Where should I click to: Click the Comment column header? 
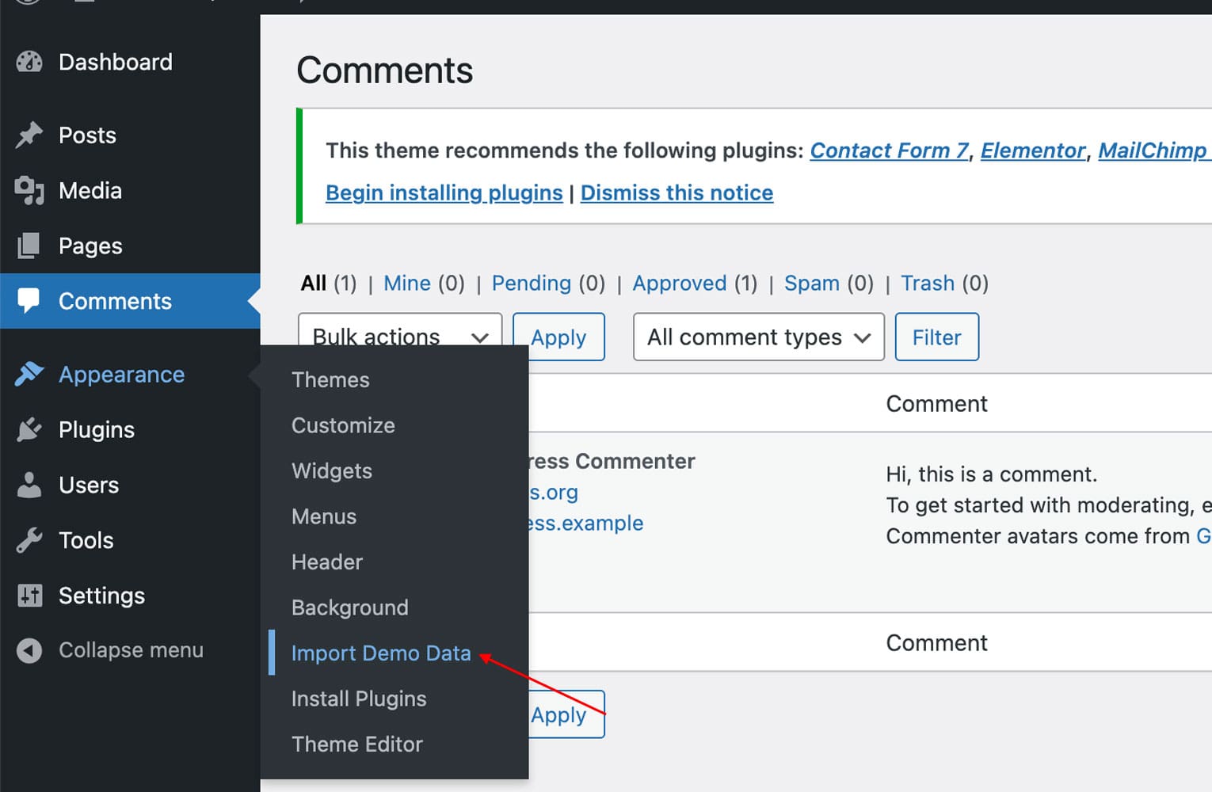(936, 404)
